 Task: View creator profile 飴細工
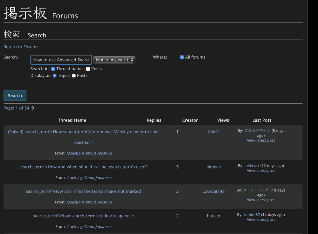tap(213, 132)
